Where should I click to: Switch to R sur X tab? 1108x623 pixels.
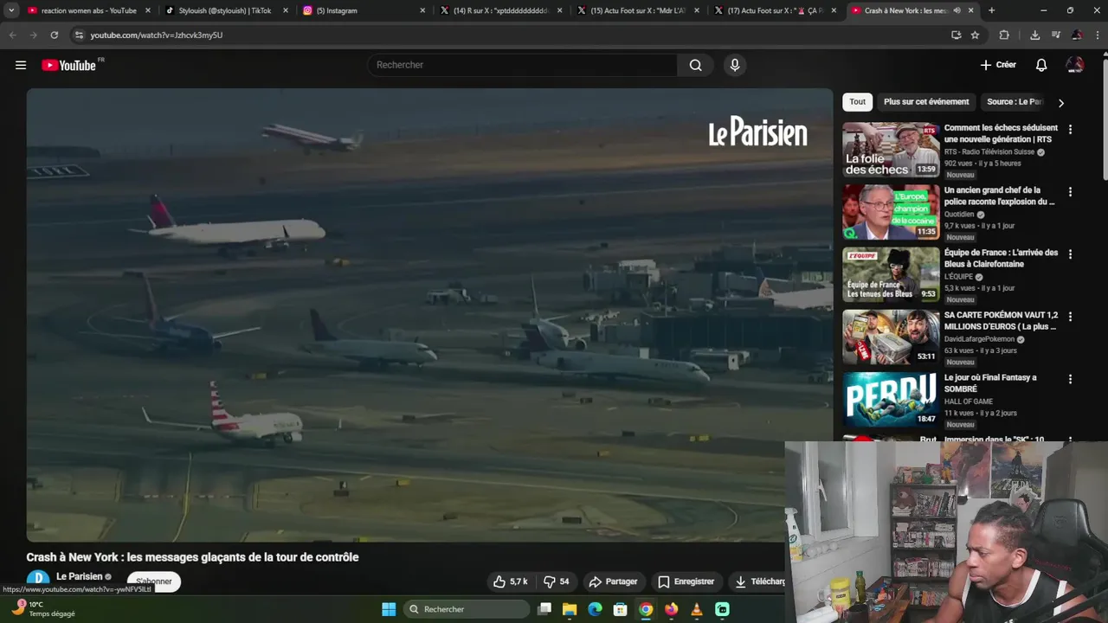[500, 10]
